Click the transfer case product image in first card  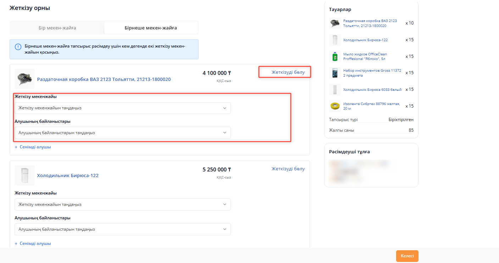point(24,79)
